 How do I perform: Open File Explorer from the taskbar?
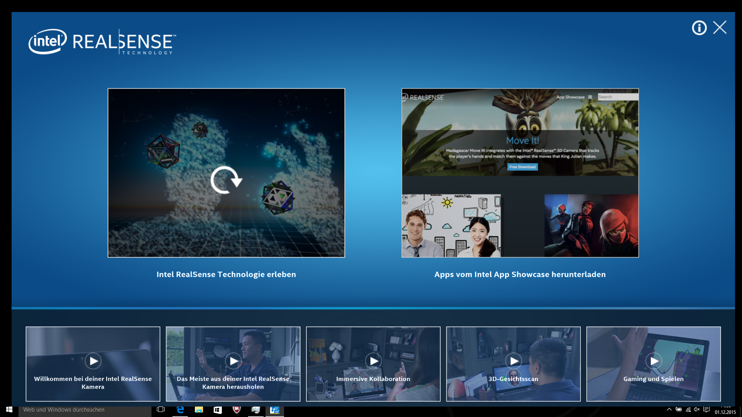click(x=199, y=410)
